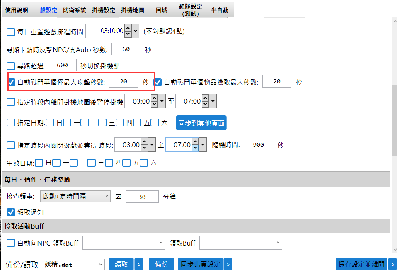
Task: Click the 同步此頁設定 button
Action: pos(200,264)
